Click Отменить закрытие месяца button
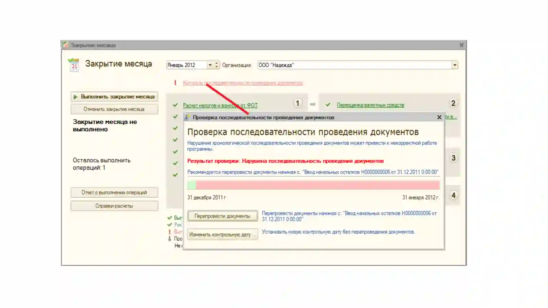The image size is (548, 308). pyautogui.click(x=114, y=109)
